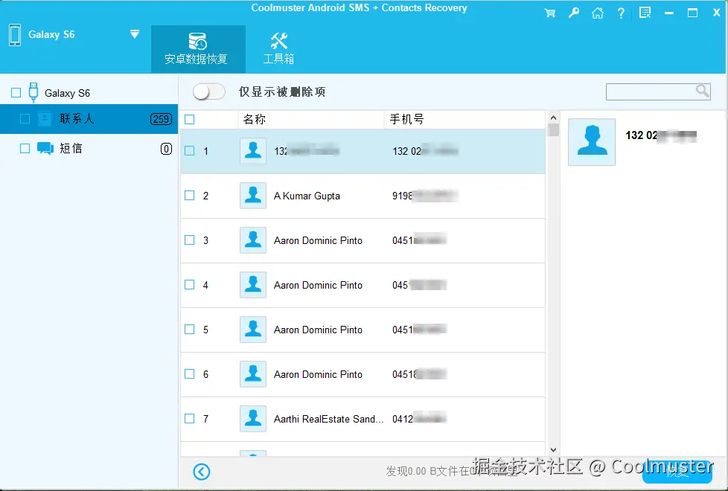Click the down arrow of the contact list scrollbar

click(552, 449)
